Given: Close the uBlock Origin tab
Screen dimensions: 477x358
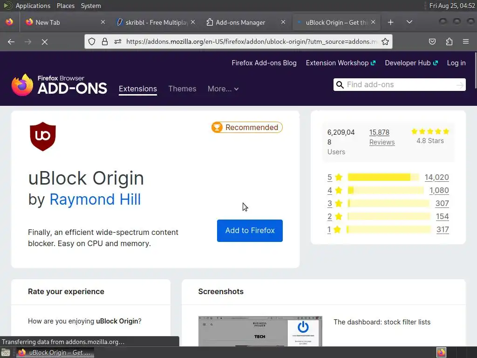Looking at the screenshot, I should [373, 22].
